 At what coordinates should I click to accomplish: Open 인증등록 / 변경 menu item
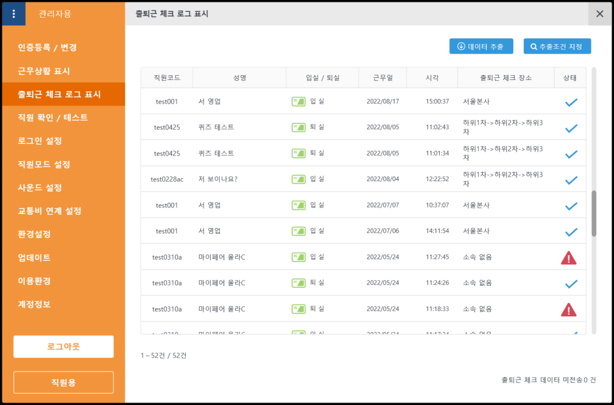pos(47,48)
